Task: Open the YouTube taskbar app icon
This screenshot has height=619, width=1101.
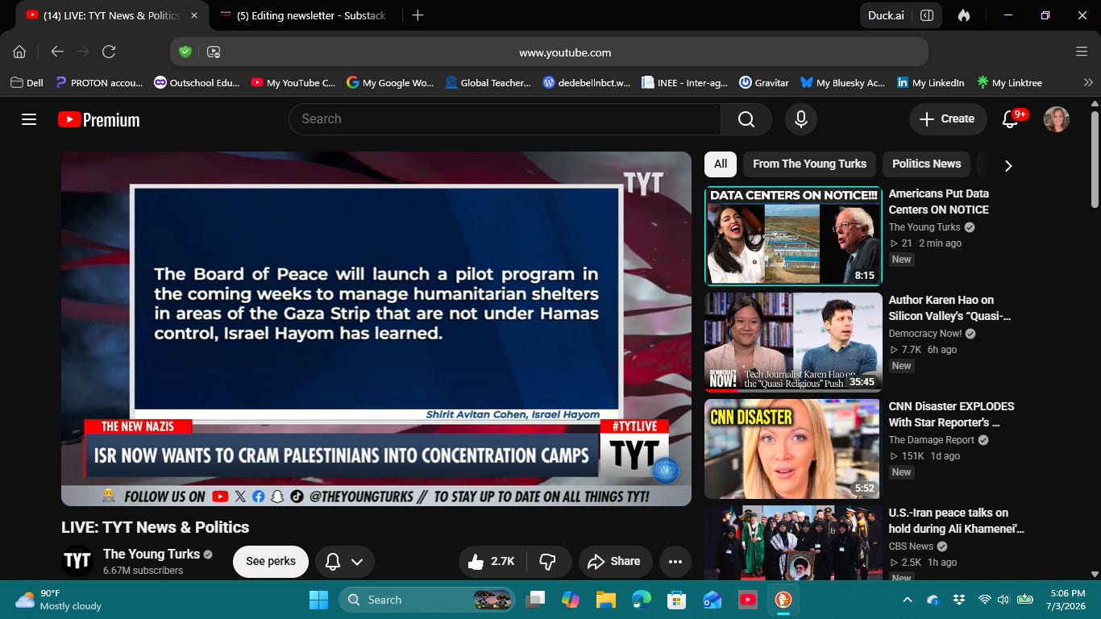Action: (748, 600)
